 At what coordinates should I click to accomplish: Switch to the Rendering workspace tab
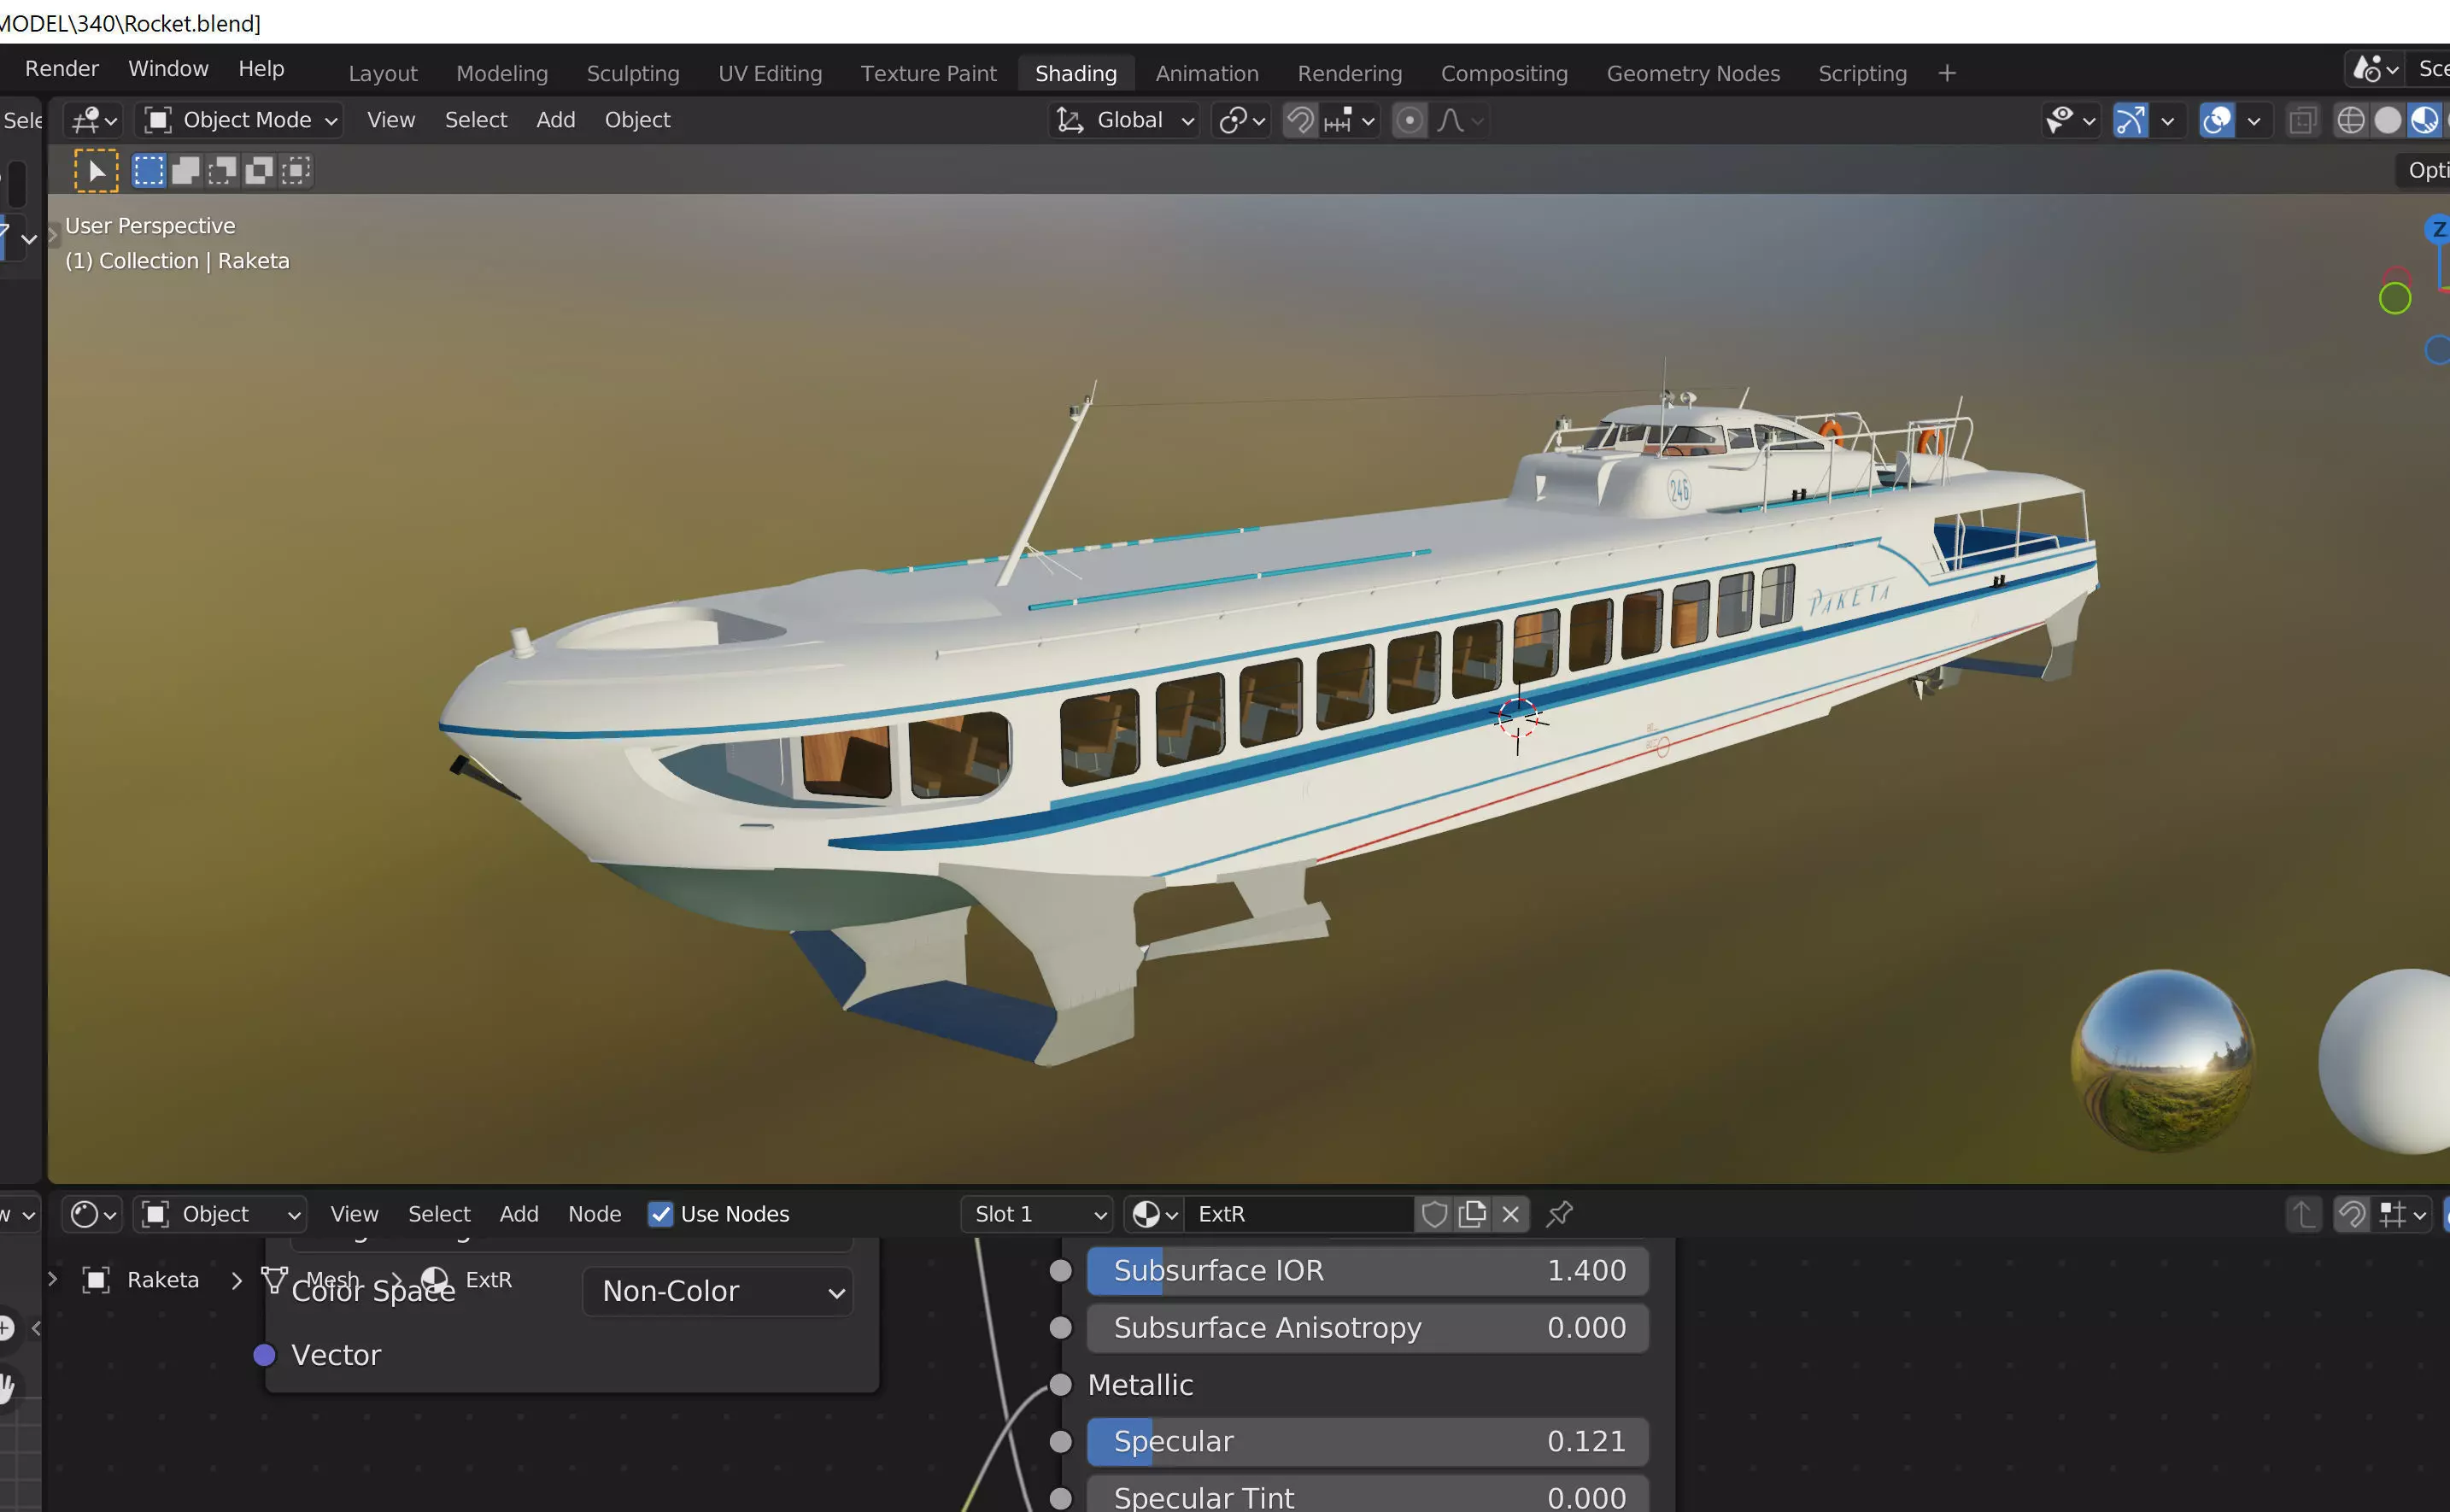click(1350, 74)
